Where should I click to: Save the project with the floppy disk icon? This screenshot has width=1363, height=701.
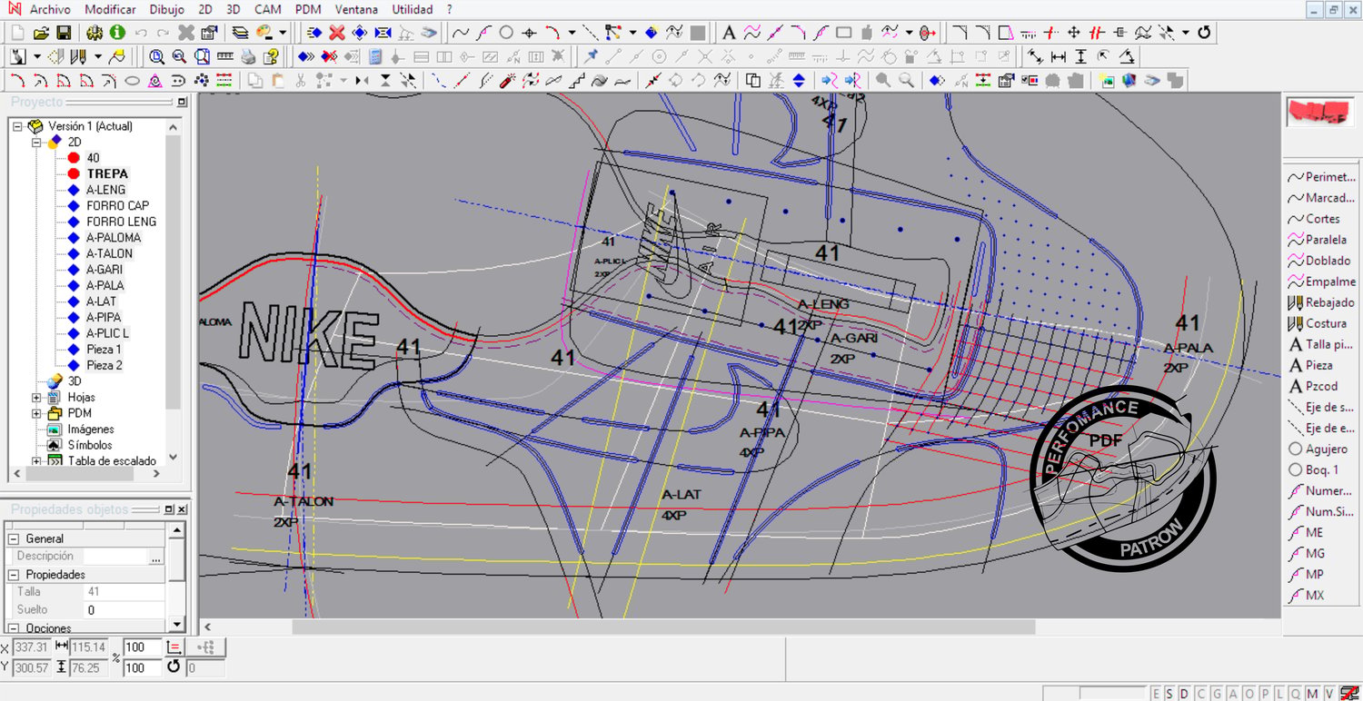point(64,33)
